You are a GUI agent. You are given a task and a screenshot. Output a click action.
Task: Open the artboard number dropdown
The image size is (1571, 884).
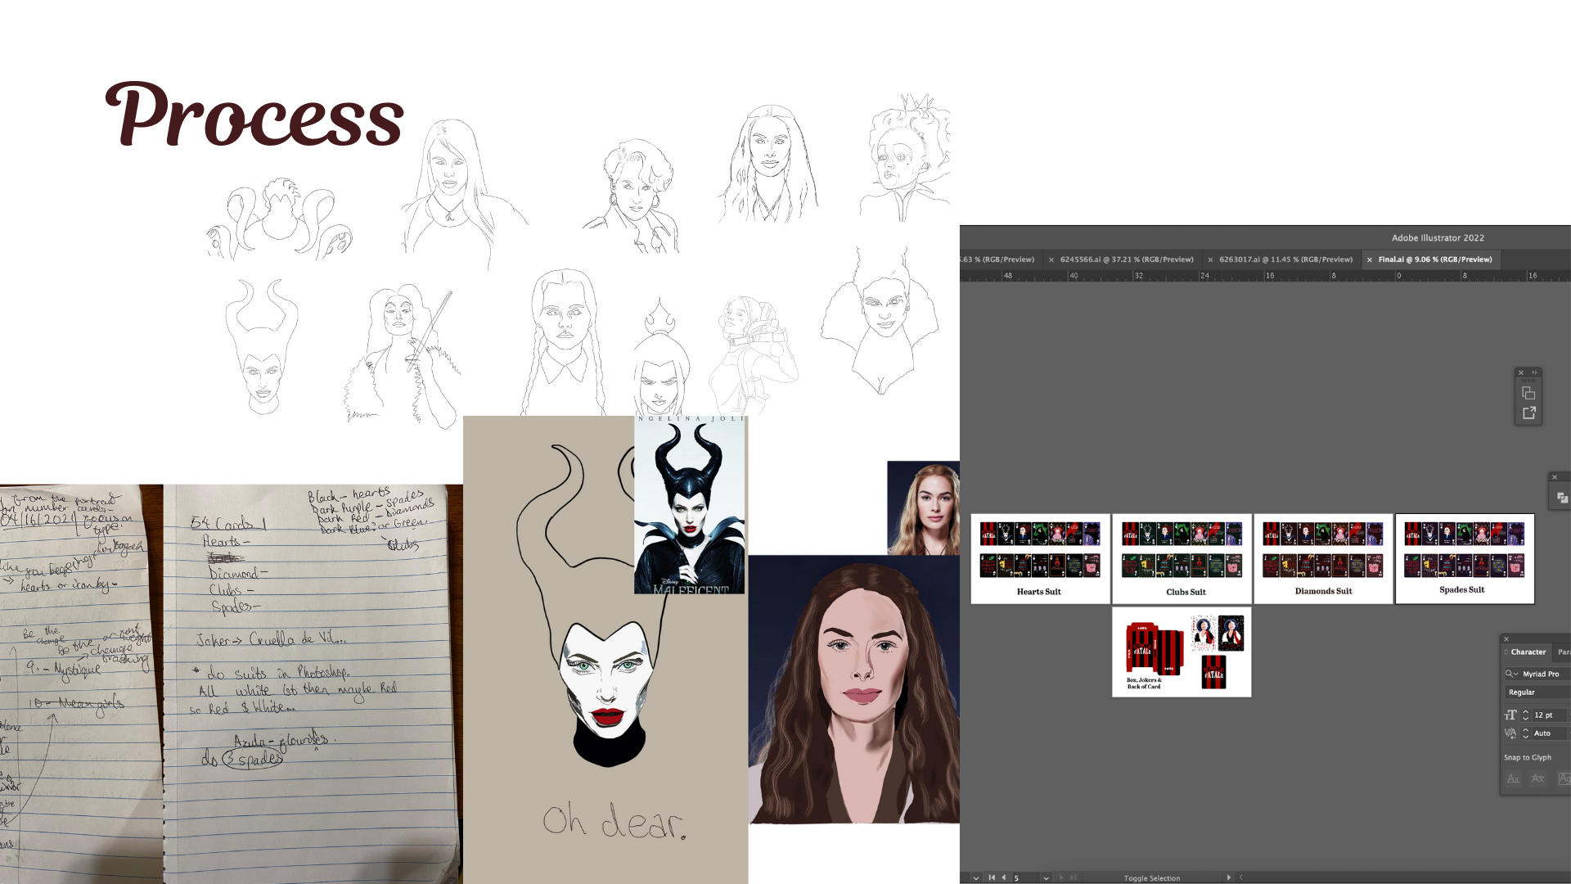pyautogui.click(x=1046, y=877)
